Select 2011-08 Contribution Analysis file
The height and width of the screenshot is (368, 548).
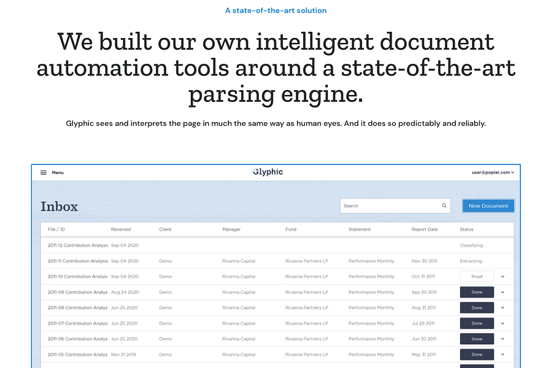pos(77,308)
